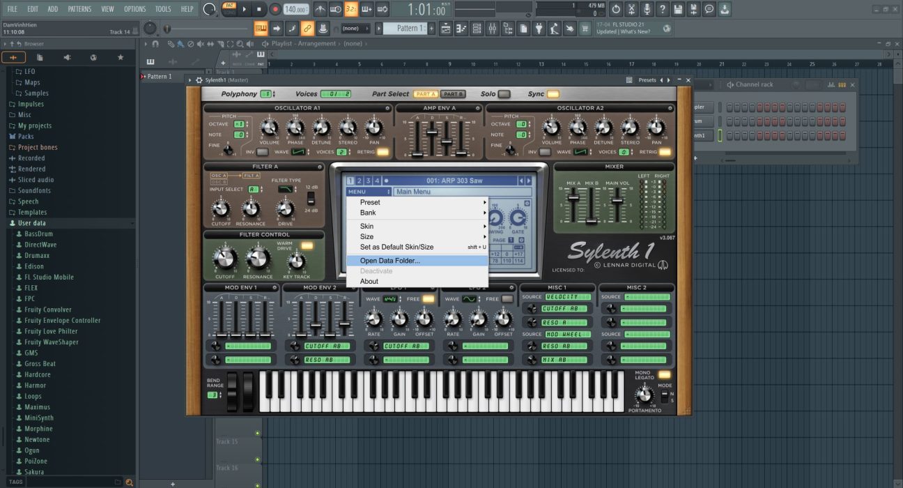Open the Tools menu wrench icon

pos(163,9)
